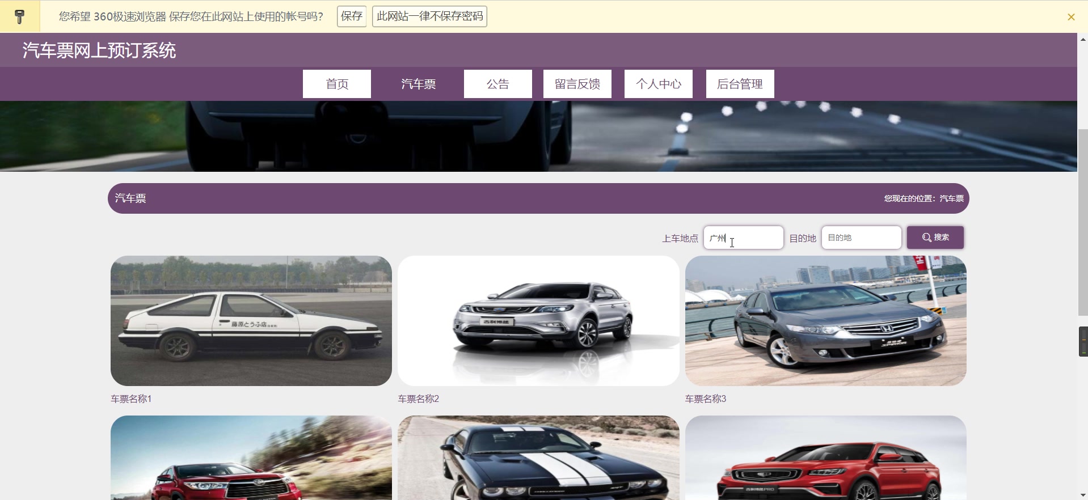
Task: Open the 首页 navigation tab
Action: point(337,84)
